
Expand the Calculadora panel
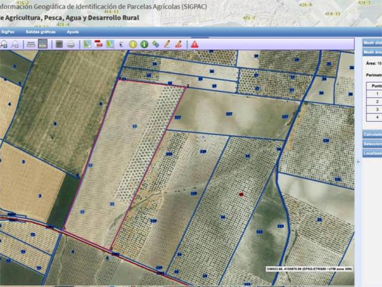tap(372, 135)
